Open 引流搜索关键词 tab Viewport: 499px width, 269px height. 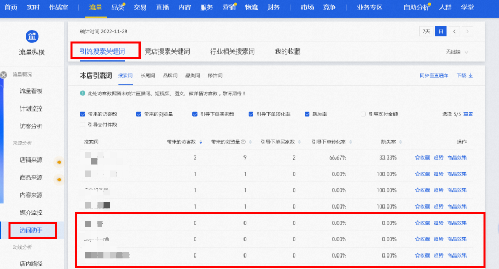102,52
